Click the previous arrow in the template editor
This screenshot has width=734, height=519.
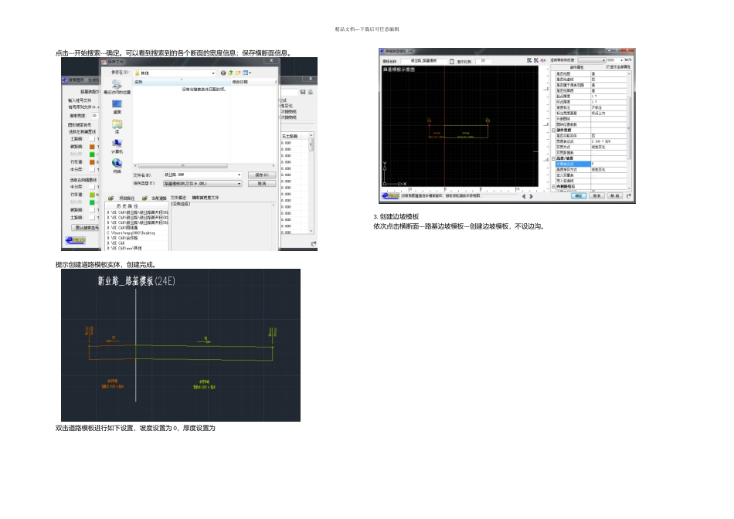click(x=524, y=196)
